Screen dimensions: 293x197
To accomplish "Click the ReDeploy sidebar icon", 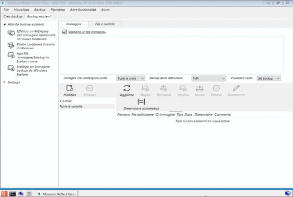I will 11,33.
